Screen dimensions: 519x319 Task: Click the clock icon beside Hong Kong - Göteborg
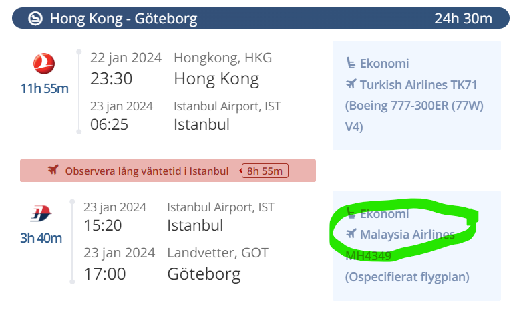pyautogui.click(x=35, y=18)
